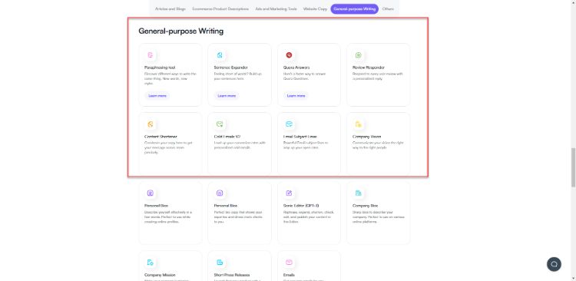The image size is (576, 281).
Task: Open the chat support bubble
Action: click(554, 264)
